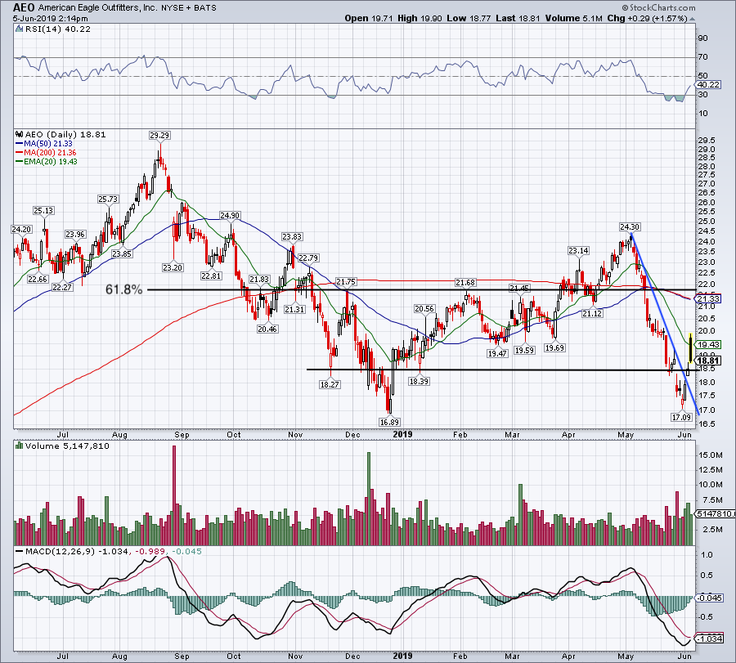
Task: Click the 22.81 low label
Action: click(x=211, y=276)
